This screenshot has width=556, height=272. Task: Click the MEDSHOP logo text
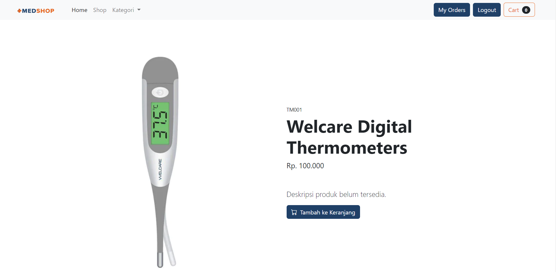[38, 11]
